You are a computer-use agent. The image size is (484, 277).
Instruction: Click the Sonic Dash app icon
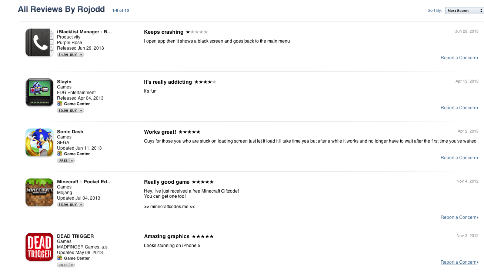40,143
